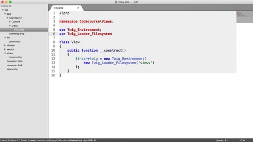Click the yellow minimize window button
This screenshot has height=142, width=253.
pyautogui.click(x=6, y=2)
